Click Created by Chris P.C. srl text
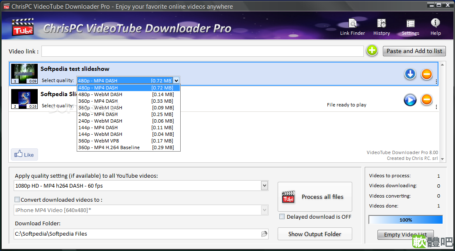The height and width of the screenshot is (251, 455). coord(412,158)
